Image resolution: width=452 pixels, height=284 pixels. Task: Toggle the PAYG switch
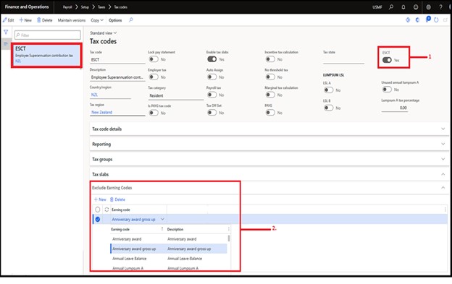270,113
